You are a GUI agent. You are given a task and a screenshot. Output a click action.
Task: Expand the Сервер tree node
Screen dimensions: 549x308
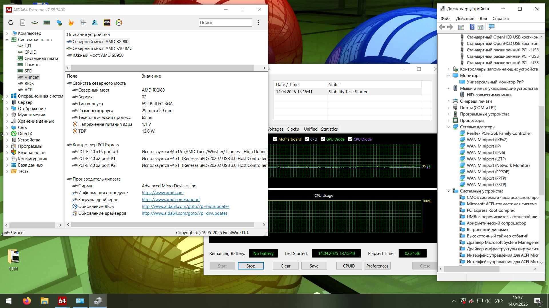point(7,102)
